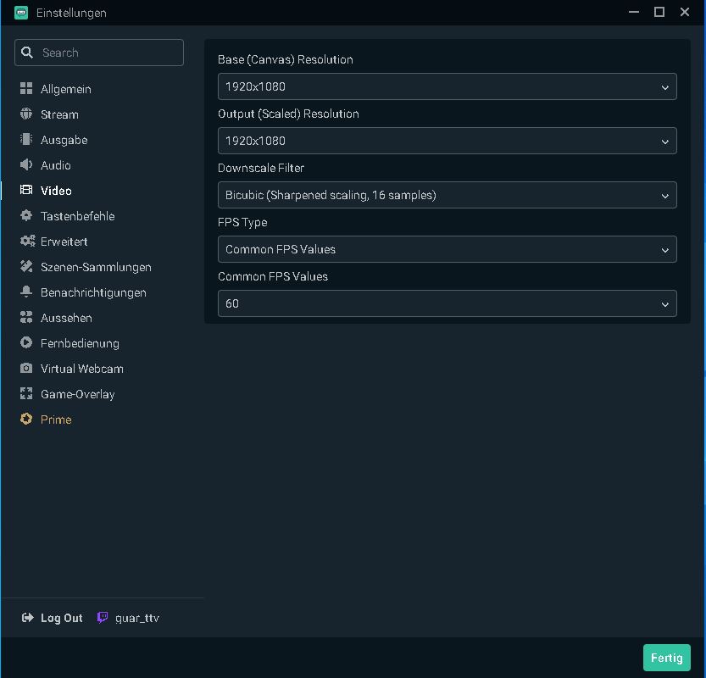Image resolution: width=706 pixels, height=678 pixels.
Task: Expand the Output (Scaled) Resolution dropdown
Action: coord(447,141)
